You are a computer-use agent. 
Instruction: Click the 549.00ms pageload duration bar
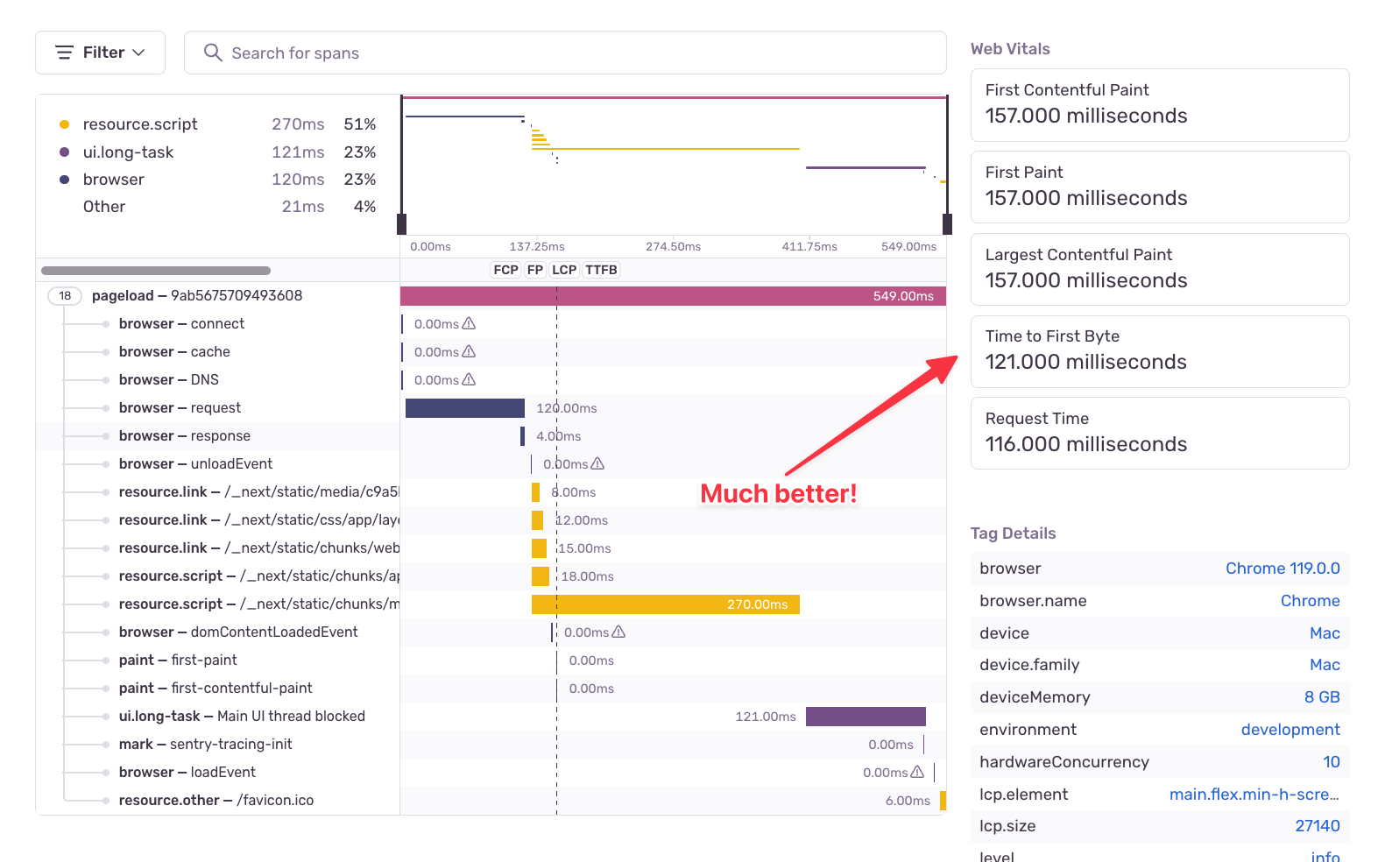(673, 296)
